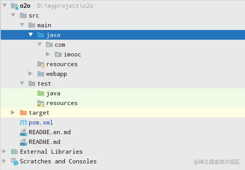Click the blue java source folder icon

(41, 35)
